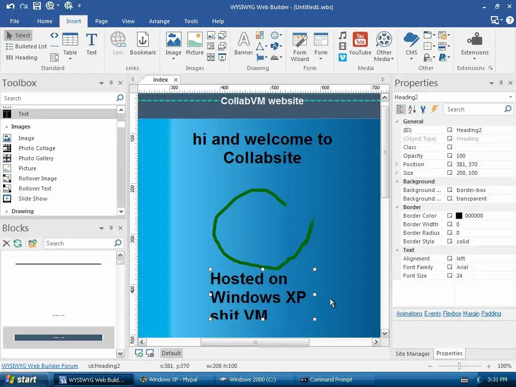Open Help using the question mark icon
The height and width of the screenshot is (387, 516).
510,20
